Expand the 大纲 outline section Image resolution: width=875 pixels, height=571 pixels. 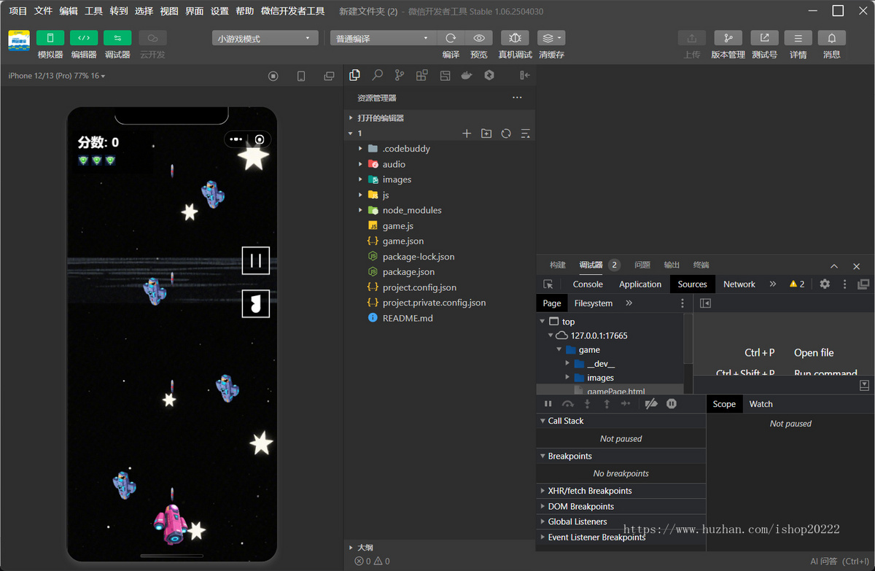pyautogui.click(x=440, y=547)
